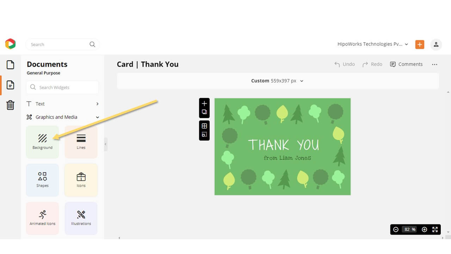The image size is (451, 254).
Task: Open the Comments panel
Action: point(407,64)
